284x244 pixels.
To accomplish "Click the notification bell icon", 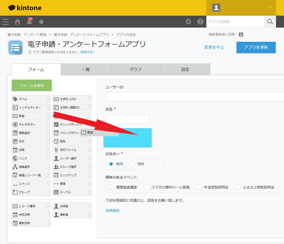I will click(x=29, y=22).
